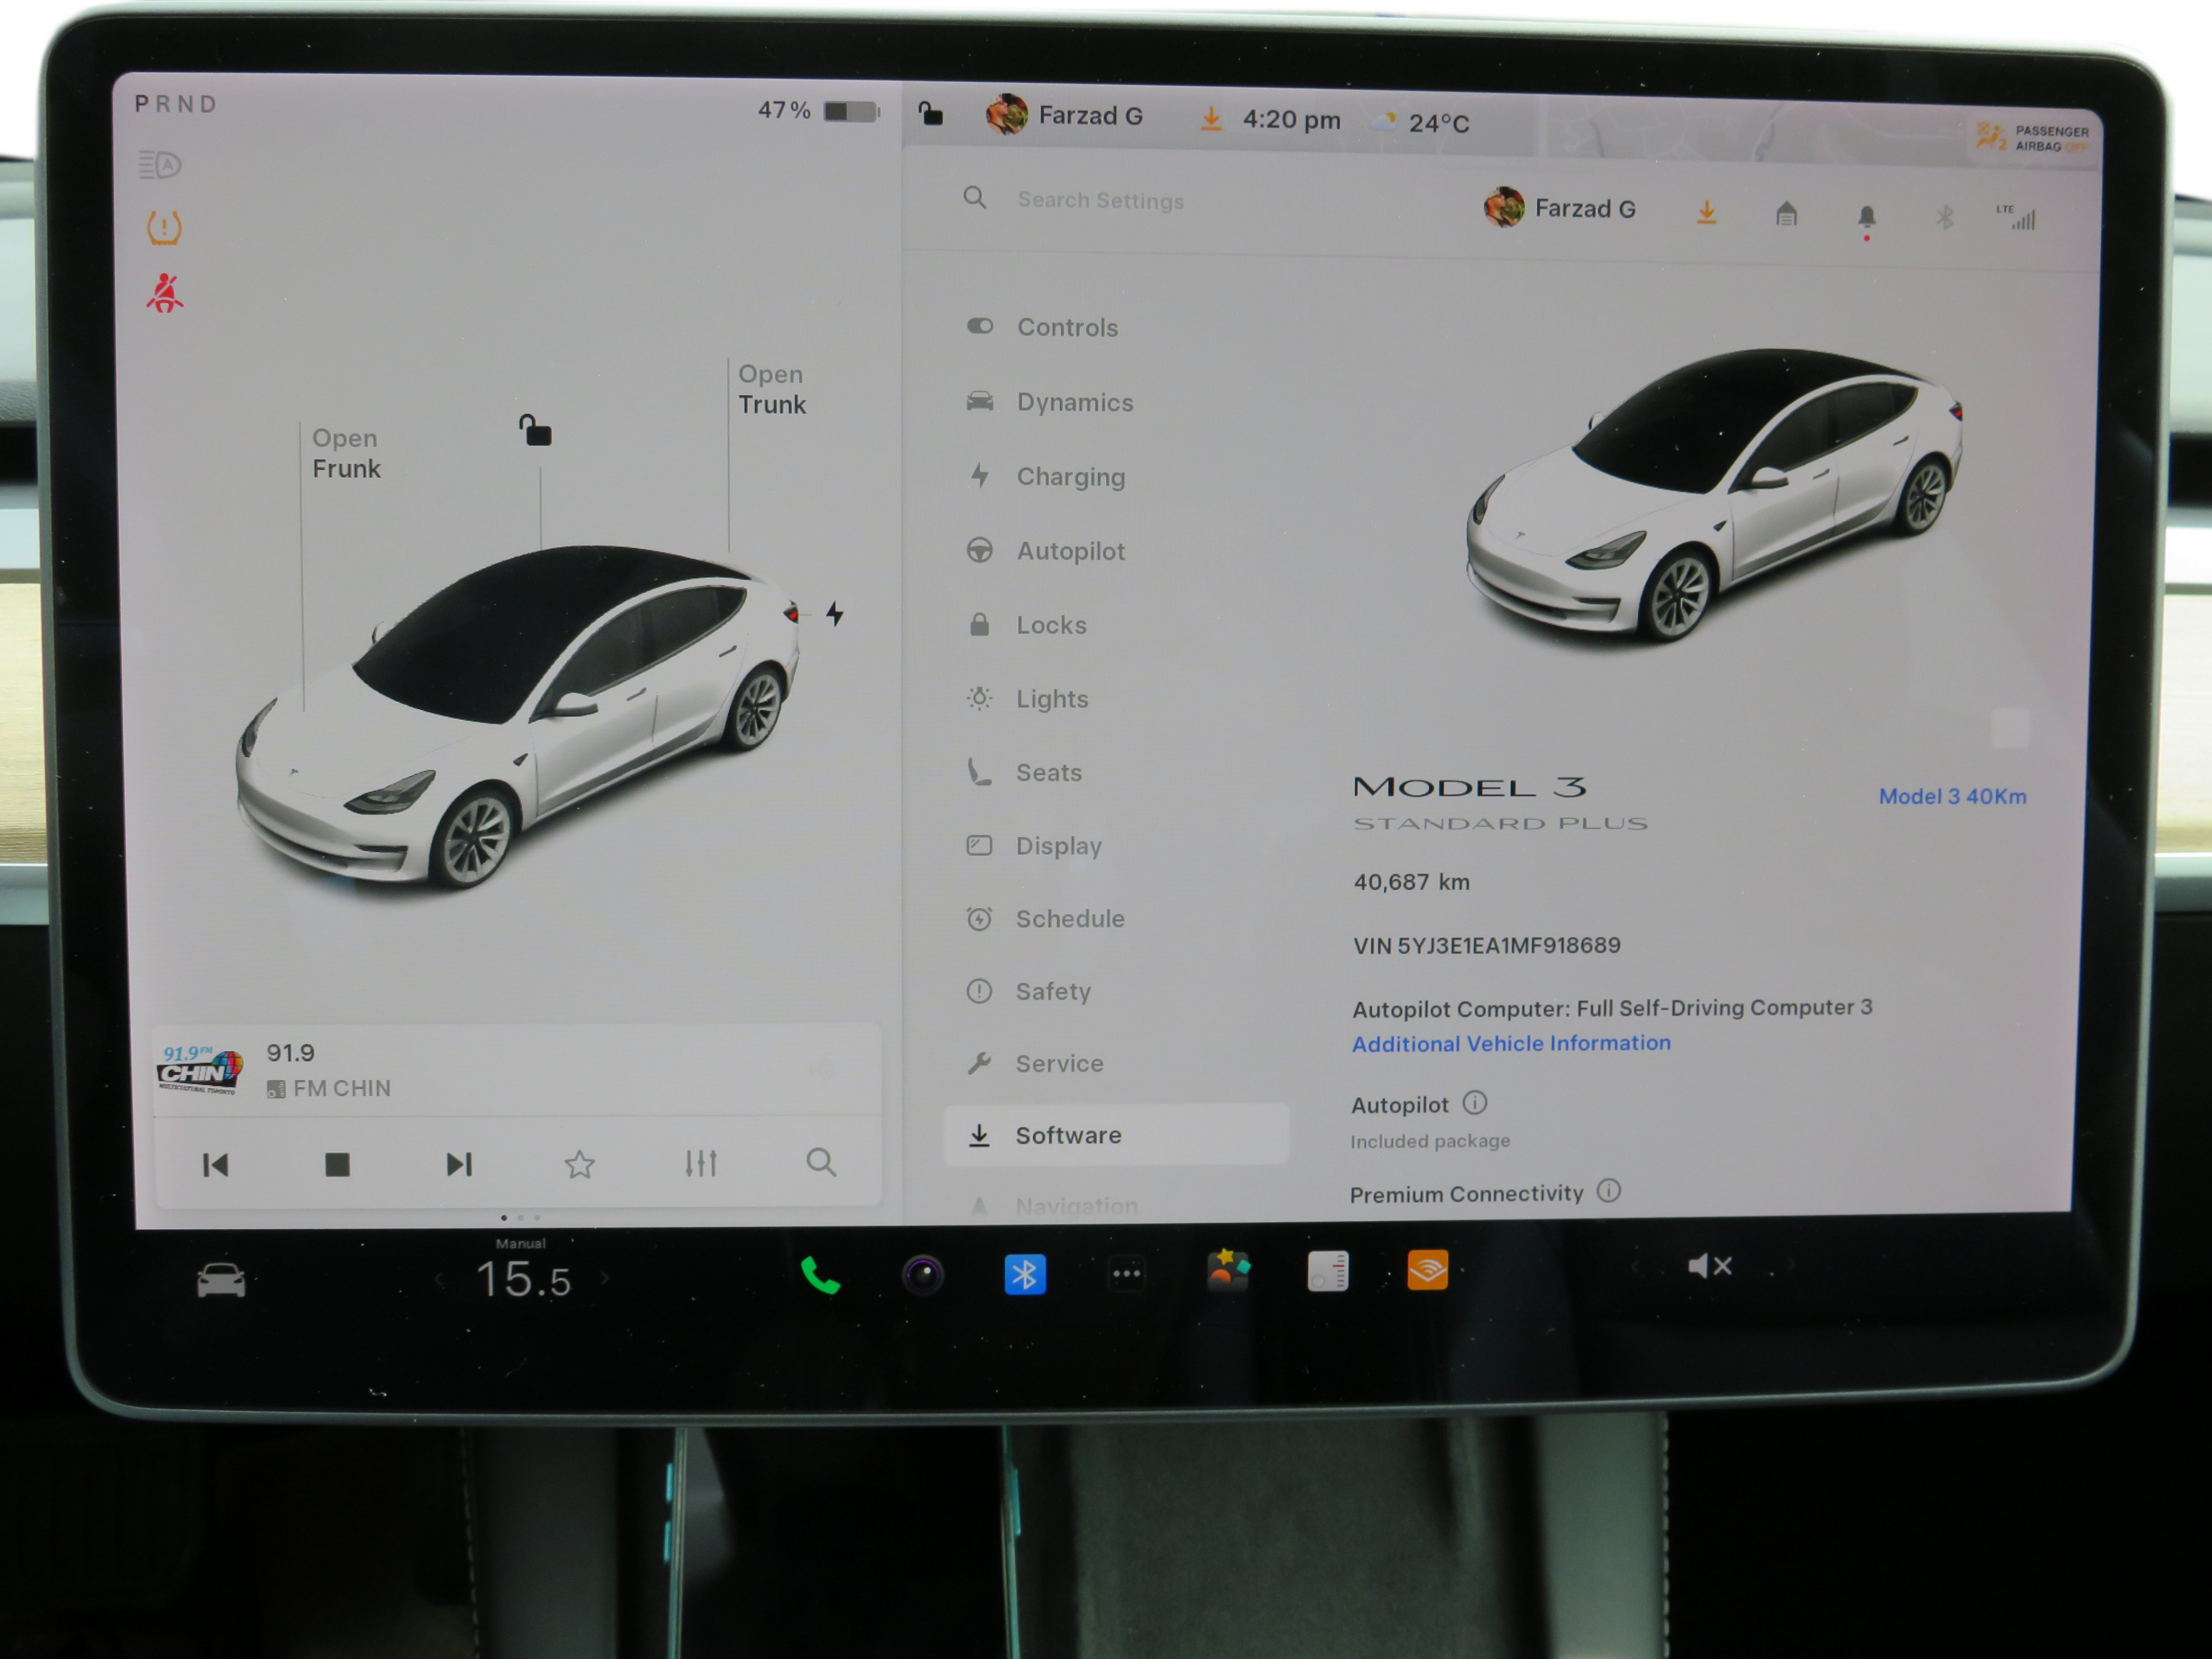Open Bluetooth settings from the dock
Screen dimensions: 2212x1659
1026,1274
